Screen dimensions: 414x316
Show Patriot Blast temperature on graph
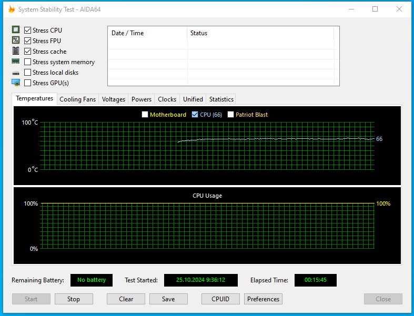click(x=230, y=114)
